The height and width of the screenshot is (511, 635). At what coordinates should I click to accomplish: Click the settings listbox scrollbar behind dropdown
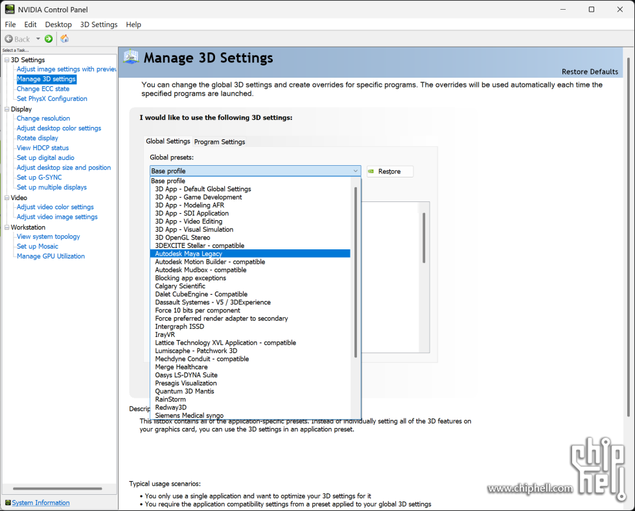(424, 238)
